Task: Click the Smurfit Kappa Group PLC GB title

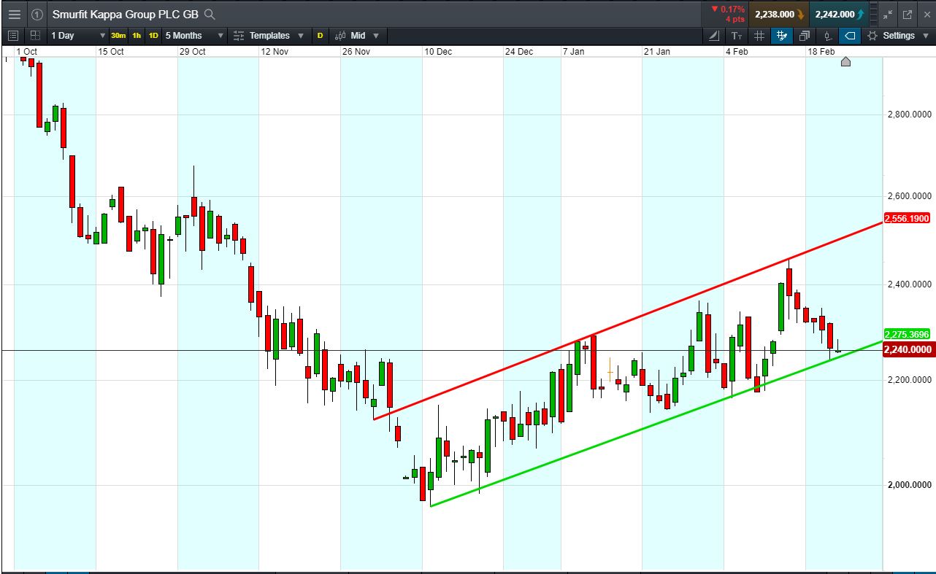Action: 125,14
